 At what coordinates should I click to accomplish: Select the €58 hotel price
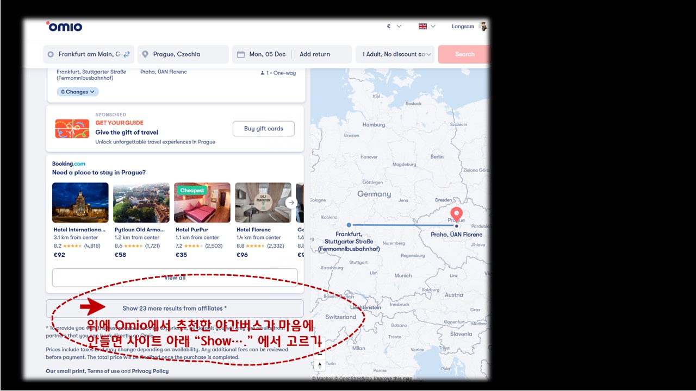(x=120, y=255)
